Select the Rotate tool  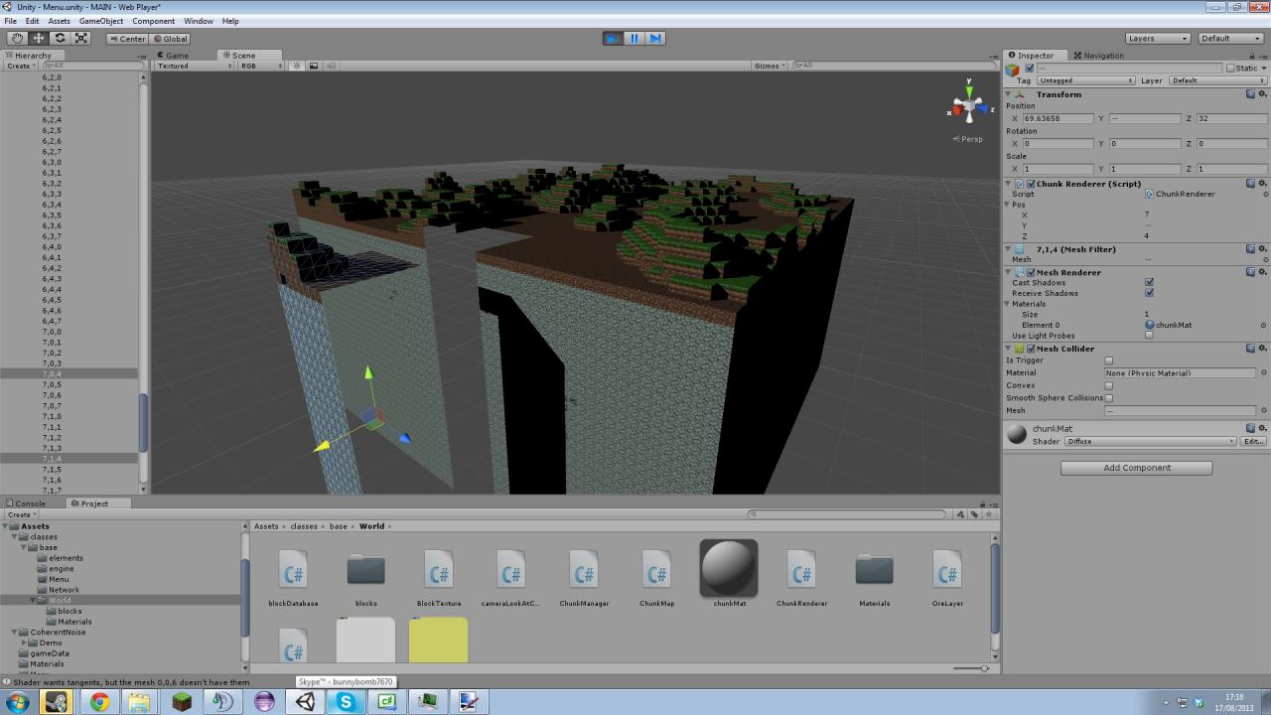(61, 38)
